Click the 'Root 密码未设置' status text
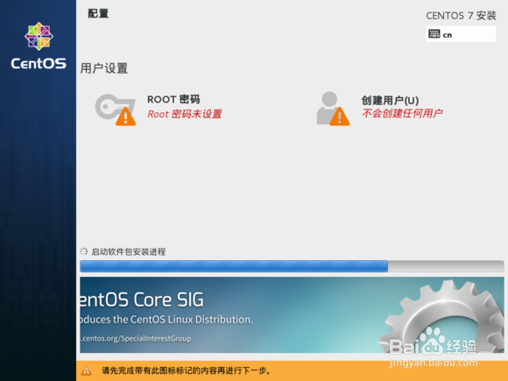This screenshot has height=381, width=508. pyautogui.click(x=184, y=114)
